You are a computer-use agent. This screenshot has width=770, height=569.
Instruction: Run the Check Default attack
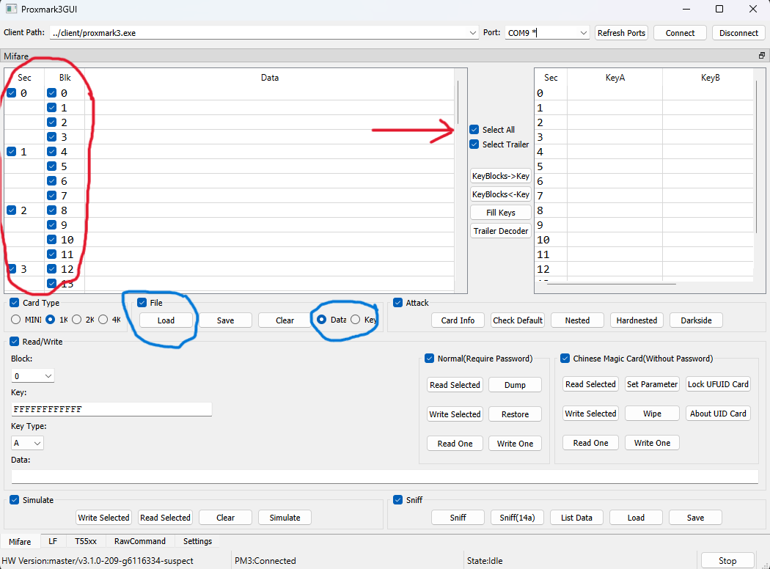pos(518,320)
